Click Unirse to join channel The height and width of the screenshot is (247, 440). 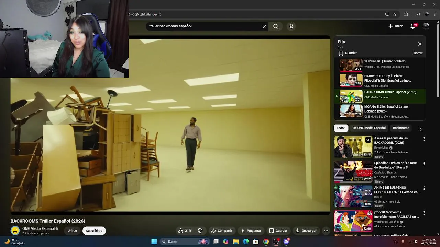72,231
